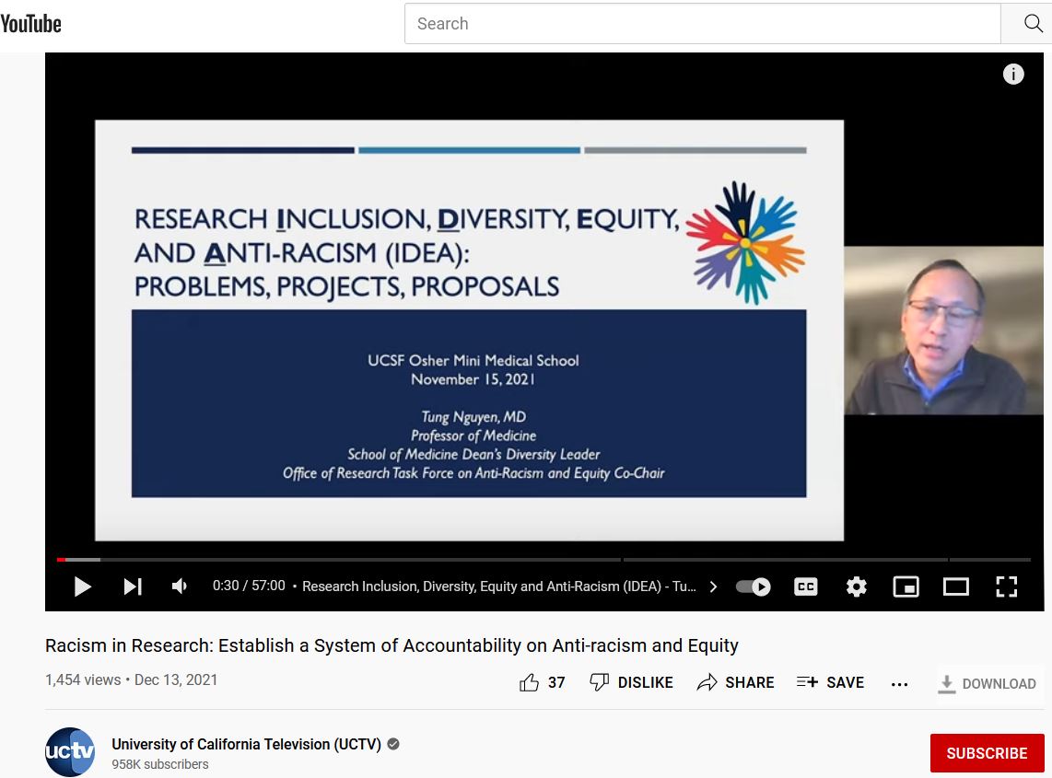Click the 0:30 / 57:00 time display
The height and width of the screenshot is (778, 1052).
249,586
